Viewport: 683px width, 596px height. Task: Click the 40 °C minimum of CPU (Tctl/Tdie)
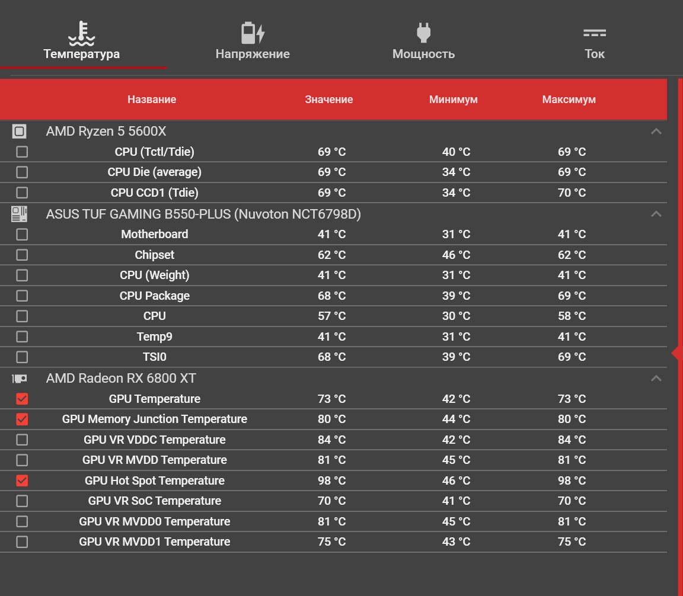(456, 152)
